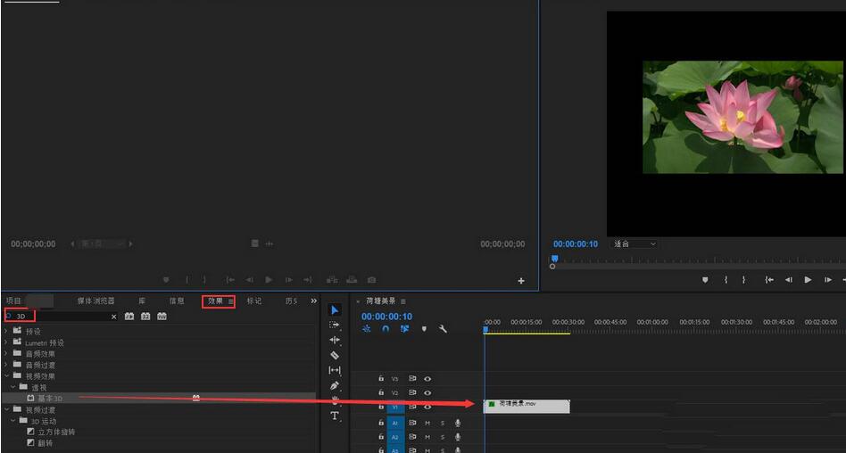Switch to the 库 libraries tab
The width and height of the screenshot is (846, 453).
pos(142,301)
